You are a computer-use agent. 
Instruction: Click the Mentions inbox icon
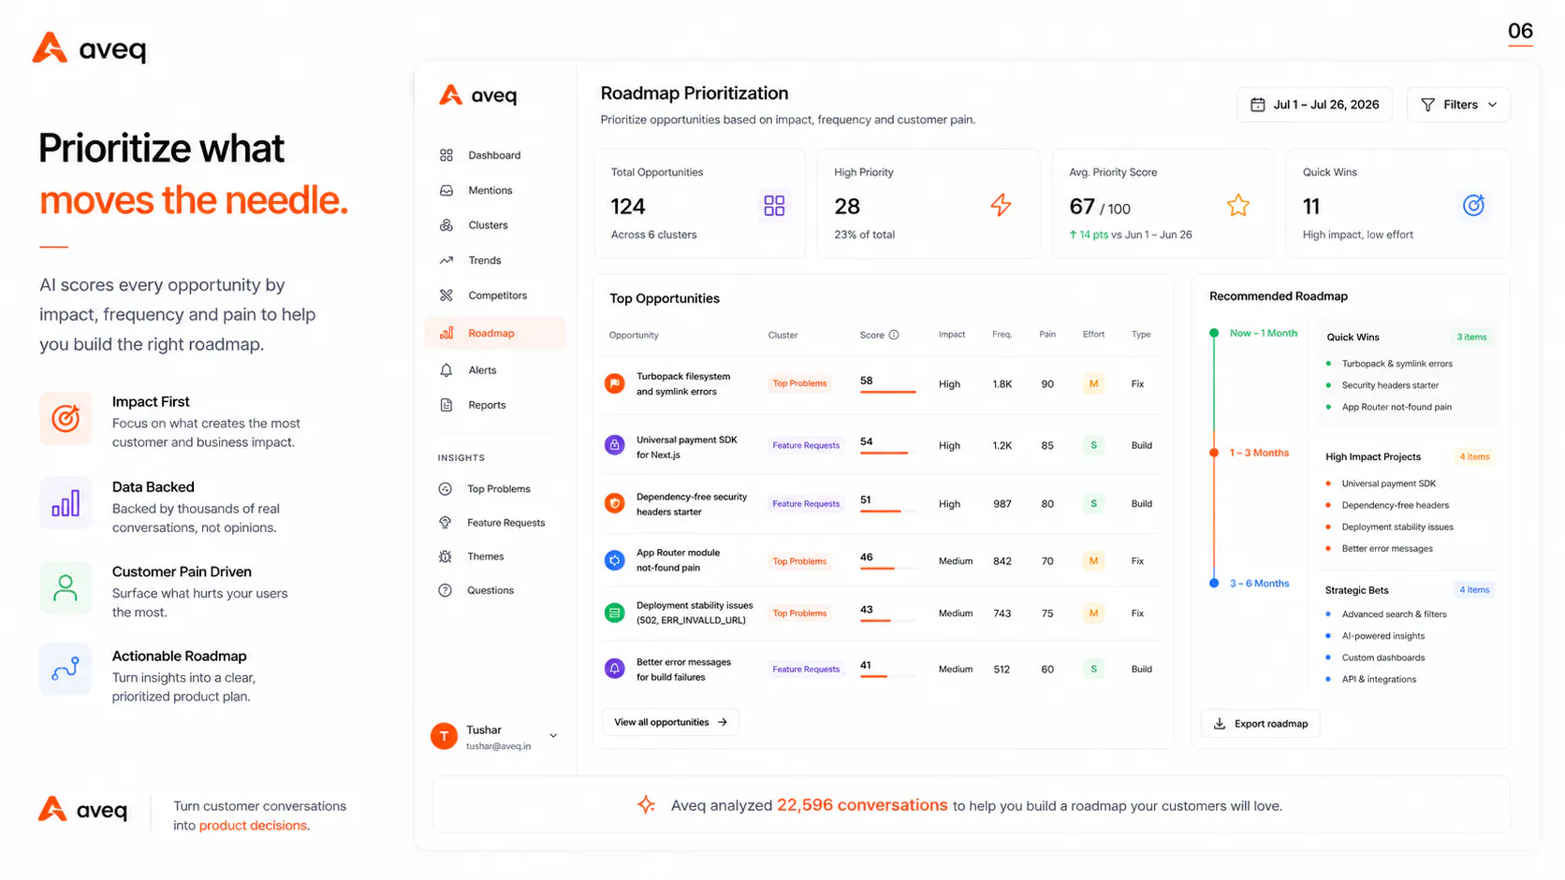point(446,190)
